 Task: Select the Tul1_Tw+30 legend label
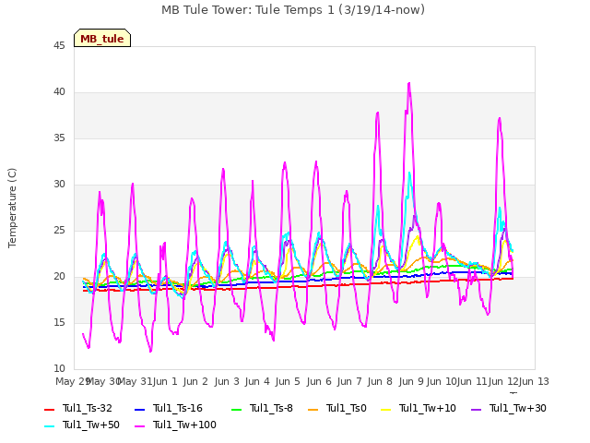(x=518, y=408)
